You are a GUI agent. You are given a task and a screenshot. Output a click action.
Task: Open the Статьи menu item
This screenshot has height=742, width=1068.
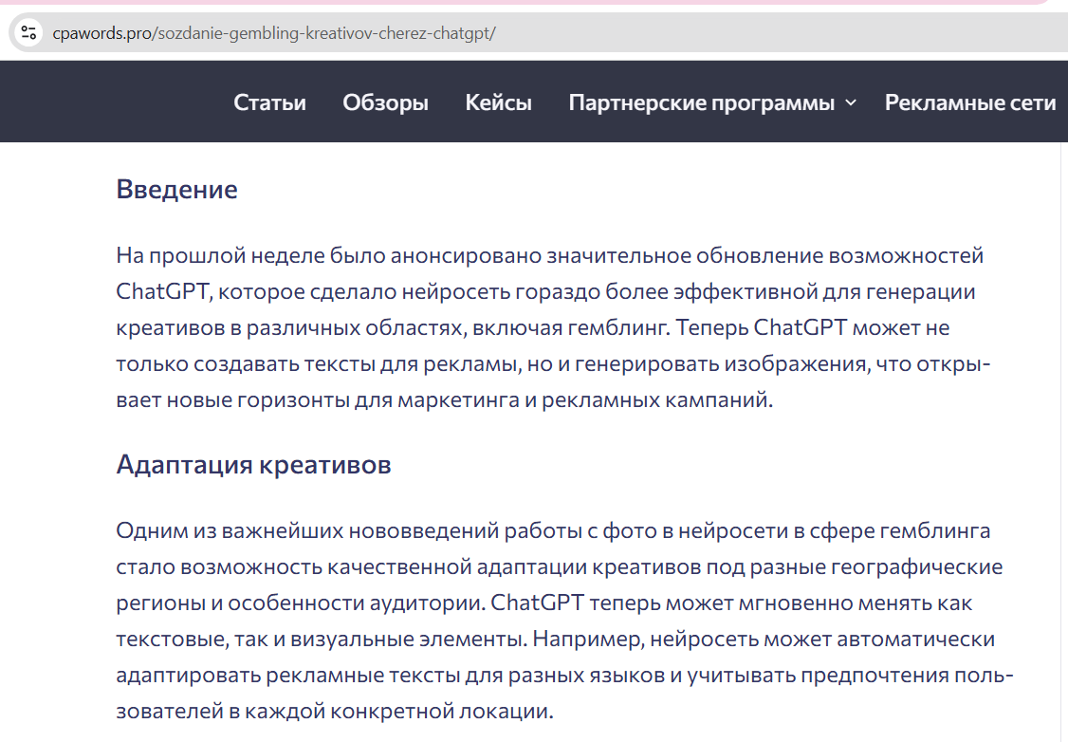269,102
